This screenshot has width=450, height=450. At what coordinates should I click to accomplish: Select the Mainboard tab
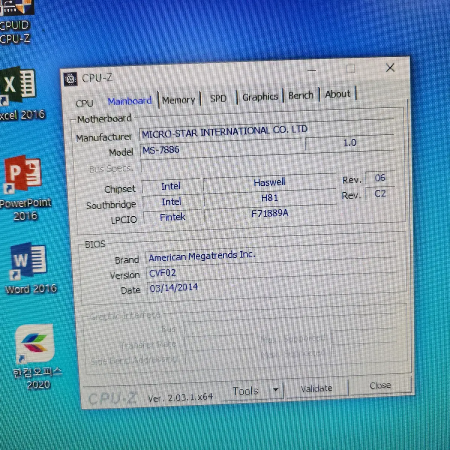[x=130, y=101]
